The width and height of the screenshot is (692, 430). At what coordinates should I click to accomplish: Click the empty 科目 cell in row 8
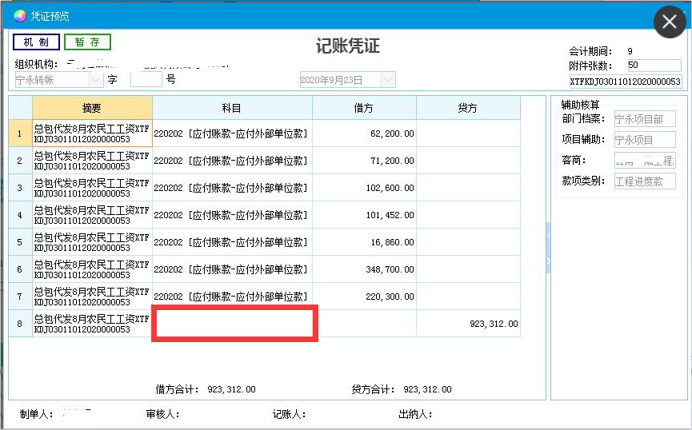tap(234, 324)
